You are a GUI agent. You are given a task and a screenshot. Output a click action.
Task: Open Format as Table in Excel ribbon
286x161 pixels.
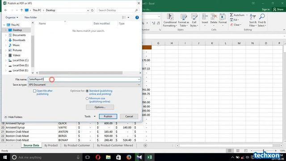184,21
